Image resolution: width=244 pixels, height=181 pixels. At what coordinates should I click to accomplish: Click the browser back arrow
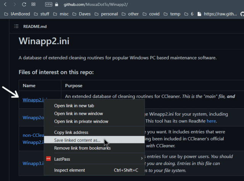click(x=5, y=4)
